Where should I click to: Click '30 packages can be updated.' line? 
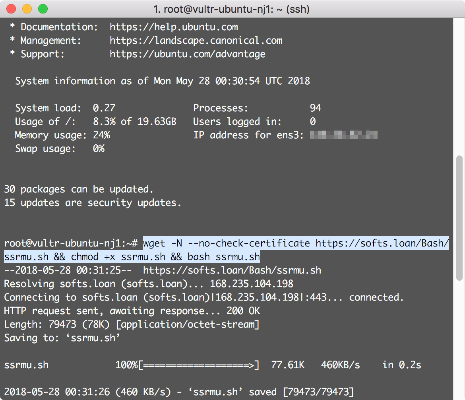79,189
